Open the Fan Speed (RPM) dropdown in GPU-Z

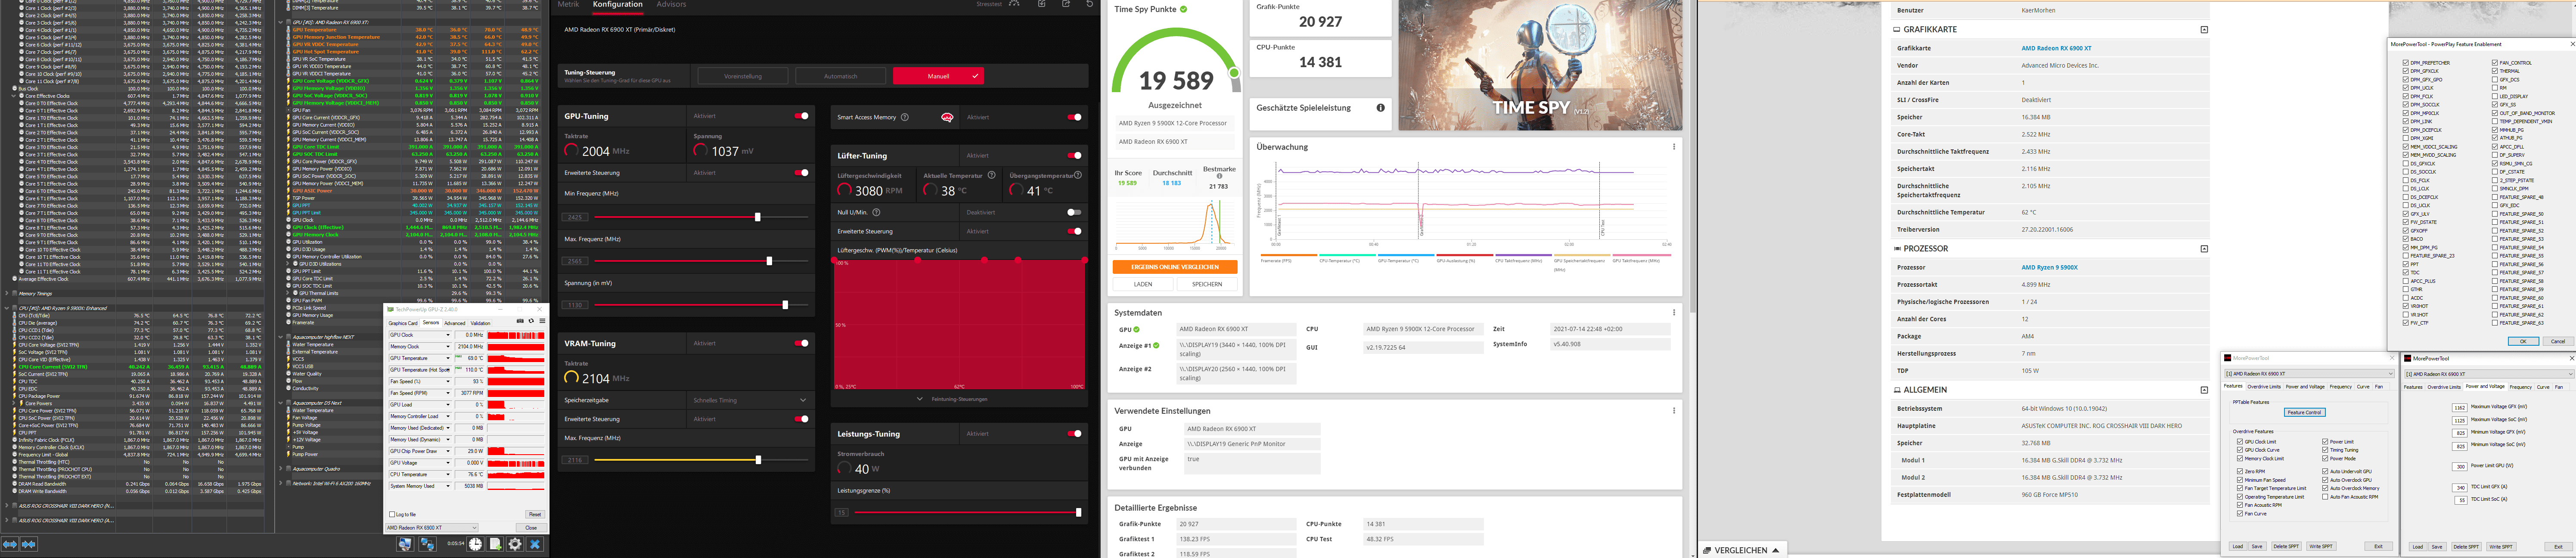click(x=448, y=393)
